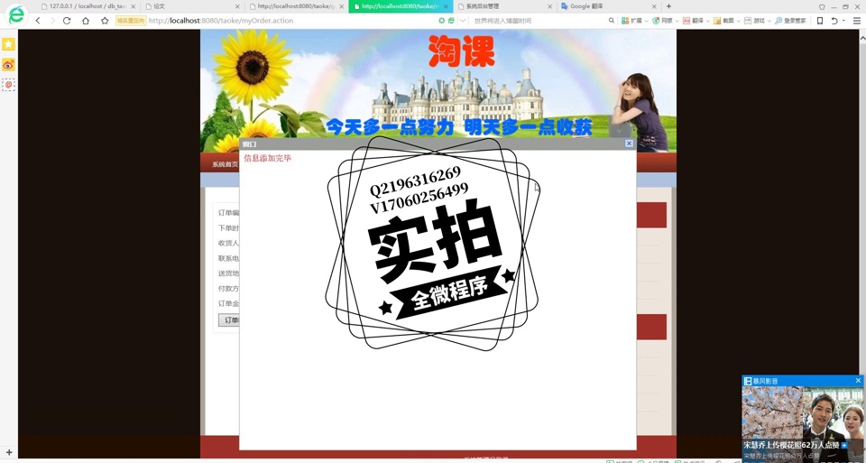Click the green compatibility mode icon
Viewport: 866px width, 463px height.
[x=451, y=21]
